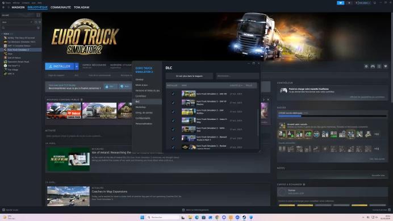Click Ajouter un jeu at bottom left

(10, 210)
